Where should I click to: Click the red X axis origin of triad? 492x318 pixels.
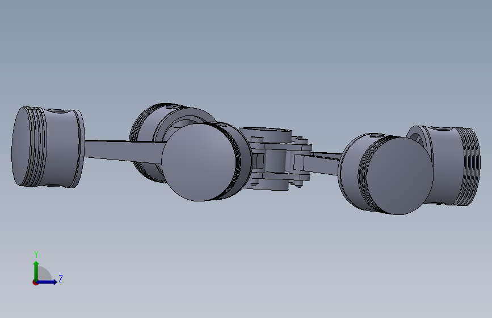pyautogui.click(x=35, y=282)
